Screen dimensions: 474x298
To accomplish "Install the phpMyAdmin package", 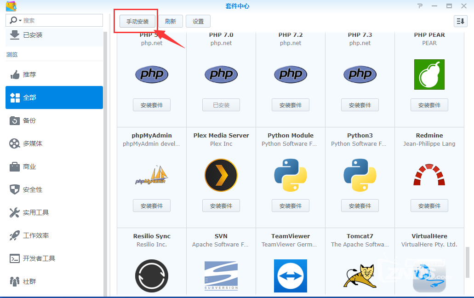I will pyautogui.click(x=152, y=206).
